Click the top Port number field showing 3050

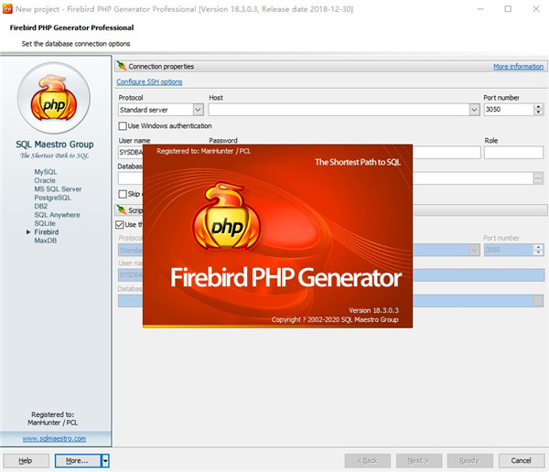(509, 110)
